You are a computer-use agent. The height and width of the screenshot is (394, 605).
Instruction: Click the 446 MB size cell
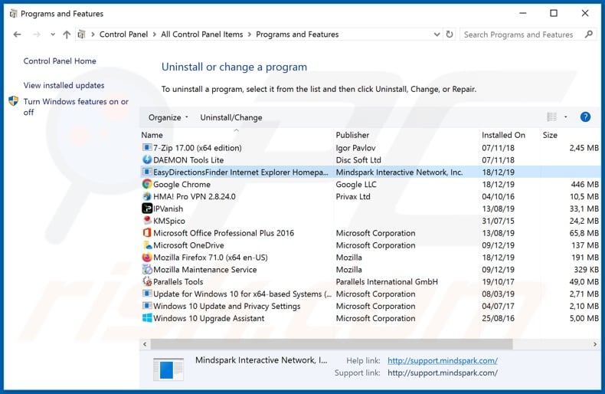(584, 184)
